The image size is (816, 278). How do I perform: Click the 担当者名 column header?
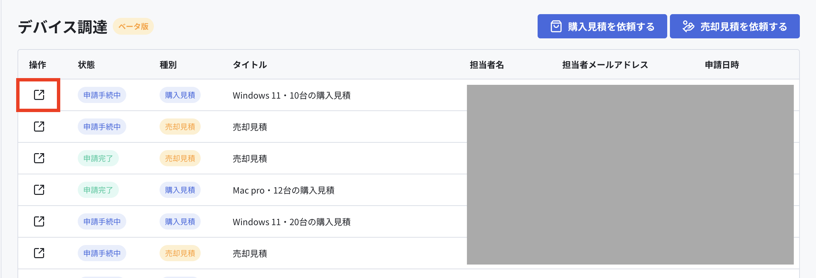(487, 65)
